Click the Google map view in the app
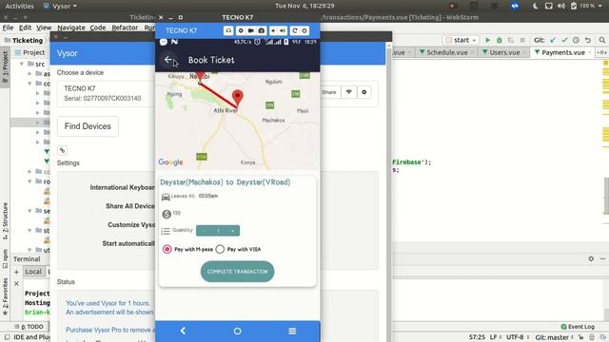Viewport: 609px width, 342px height. (x=237, y=121)
